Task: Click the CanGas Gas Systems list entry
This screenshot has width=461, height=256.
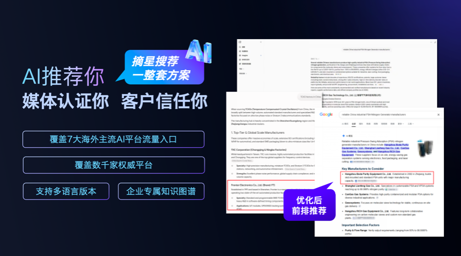Action: point(389,196)
